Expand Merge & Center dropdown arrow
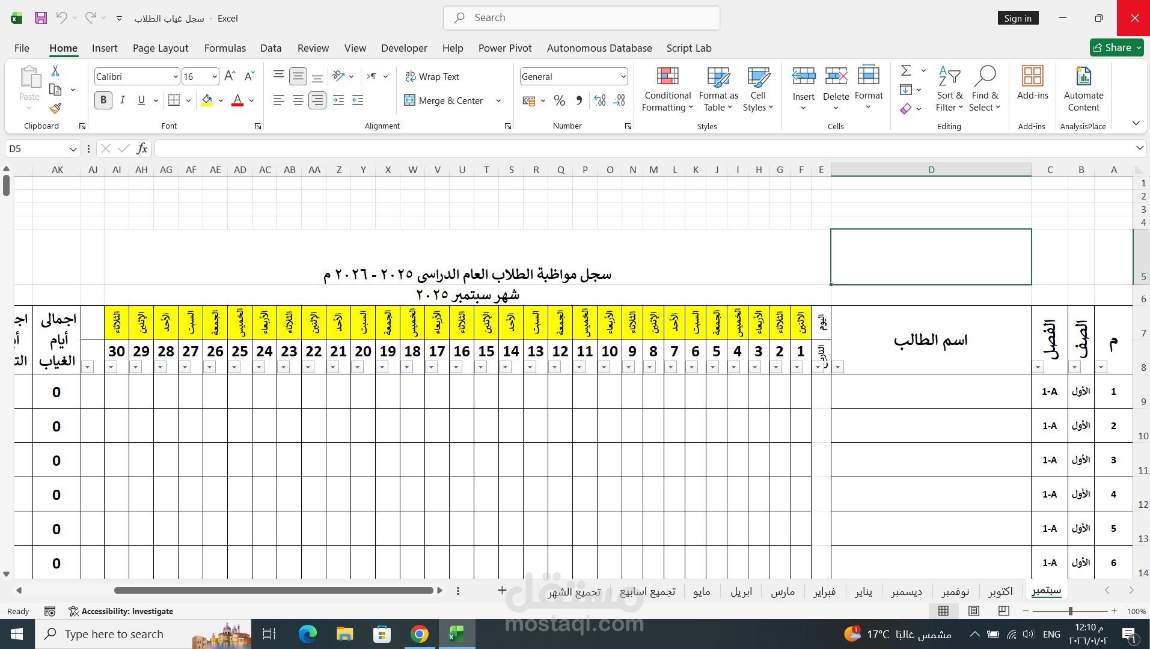1150x649 pixels. click(498, 100)
